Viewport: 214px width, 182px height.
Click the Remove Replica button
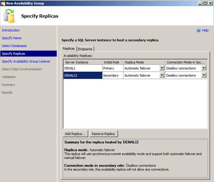coord(104,134)
